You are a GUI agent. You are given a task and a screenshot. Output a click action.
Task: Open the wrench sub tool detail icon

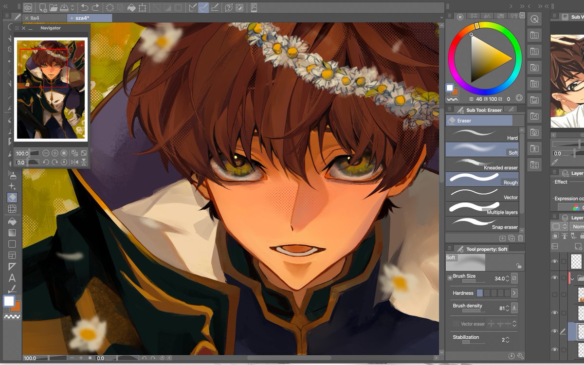(x=520, y=356)
